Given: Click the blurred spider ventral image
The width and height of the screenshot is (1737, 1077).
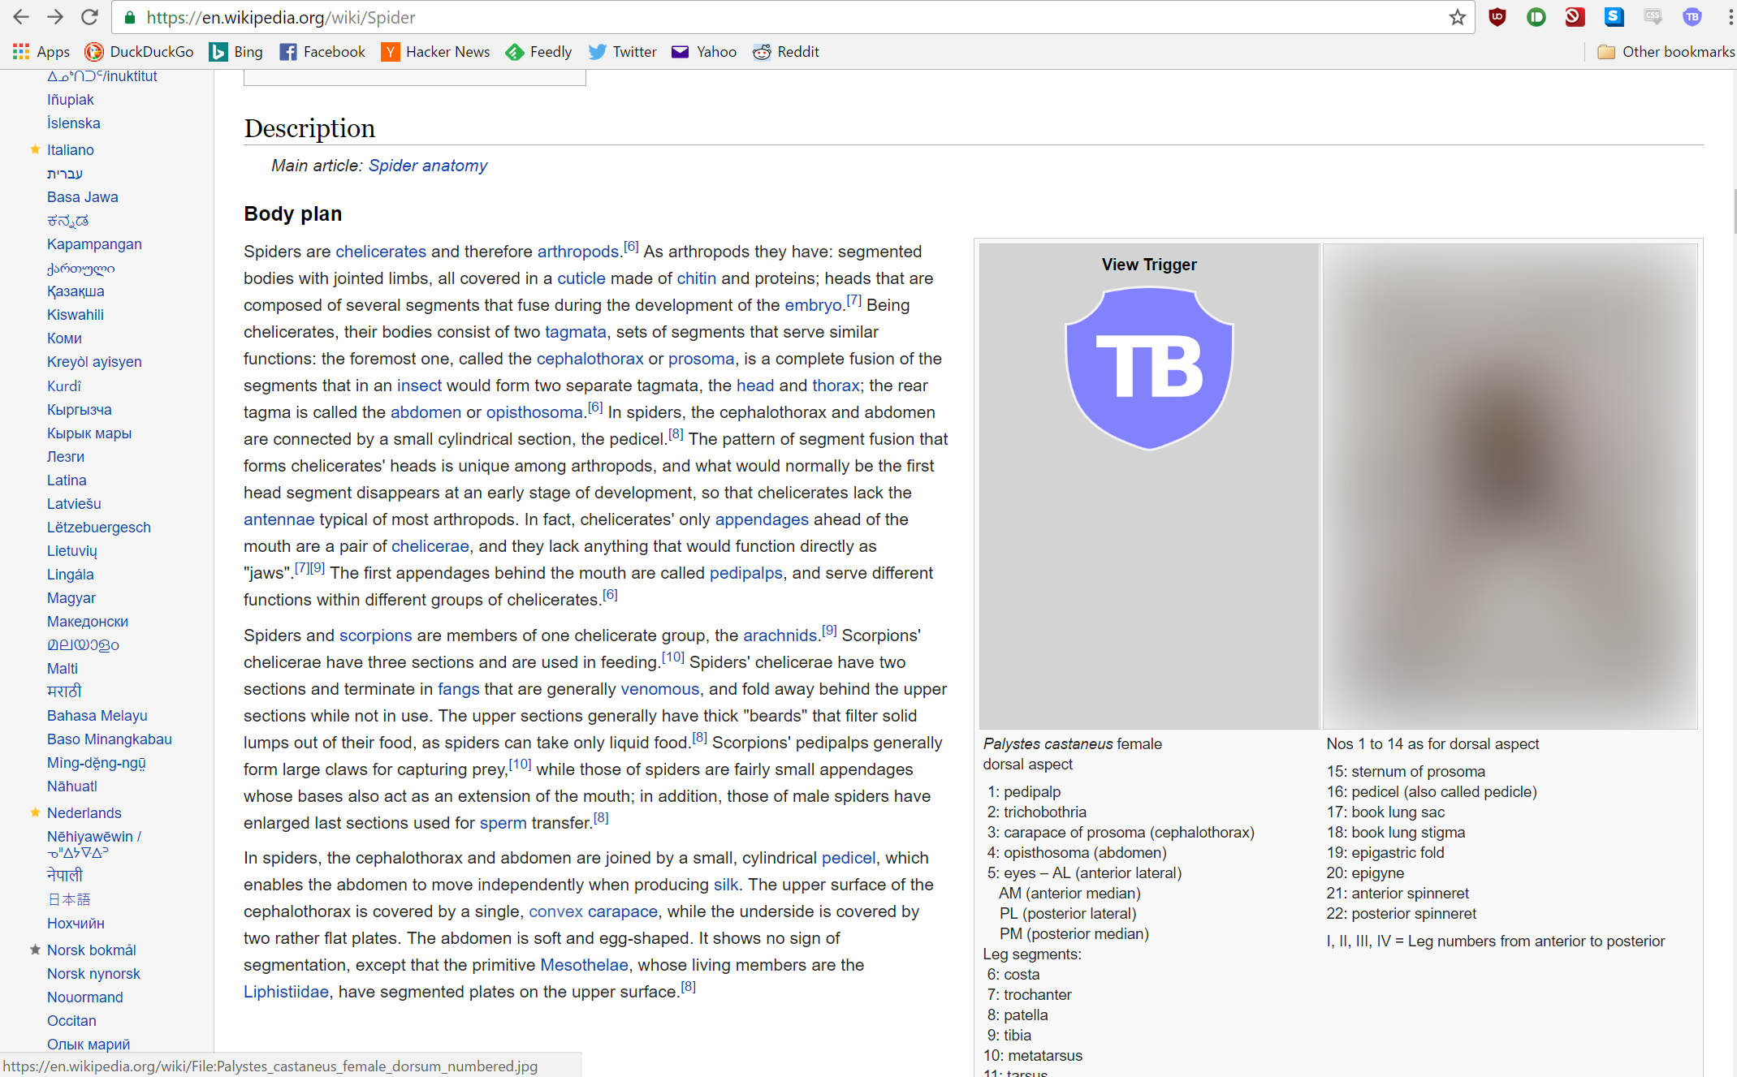Looking at the screenshot, I should click(1509, 485).
